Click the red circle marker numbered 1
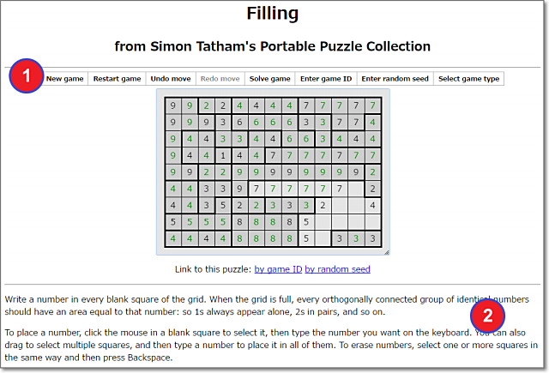 (27, 76)
